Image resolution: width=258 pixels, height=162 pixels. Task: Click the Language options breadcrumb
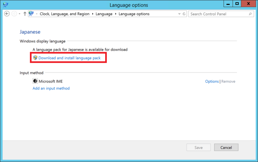click(134, 14)
